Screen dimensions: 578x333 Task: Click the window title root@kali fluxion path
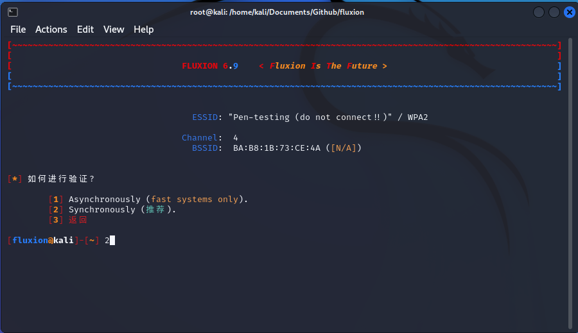point(277,12)
